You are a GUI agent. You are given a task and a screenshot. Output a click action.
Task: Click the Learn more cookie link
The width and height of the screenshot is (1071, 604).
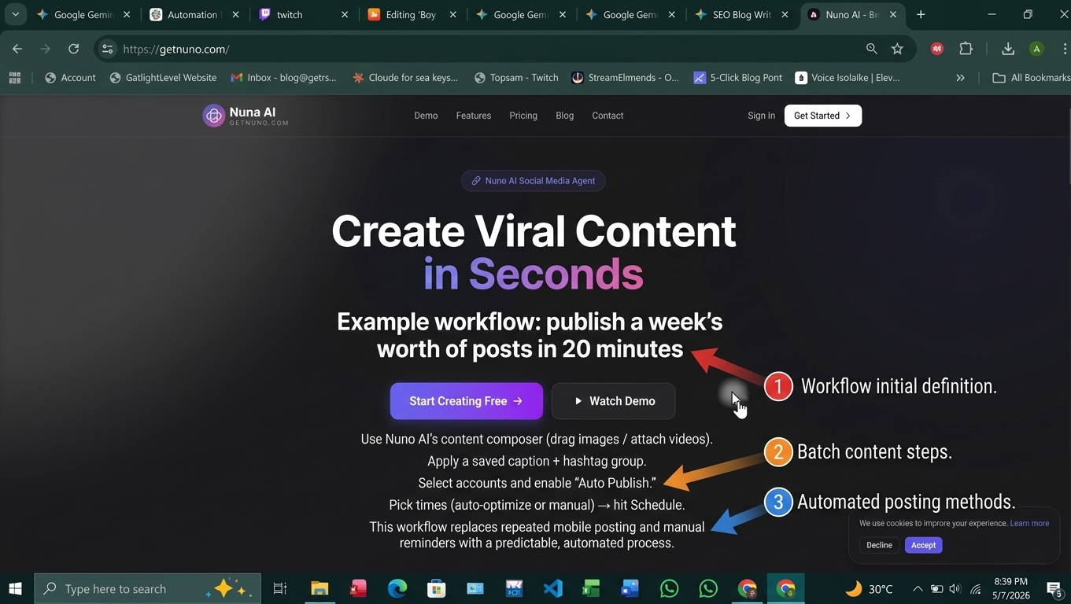(x=1029, y=523)
